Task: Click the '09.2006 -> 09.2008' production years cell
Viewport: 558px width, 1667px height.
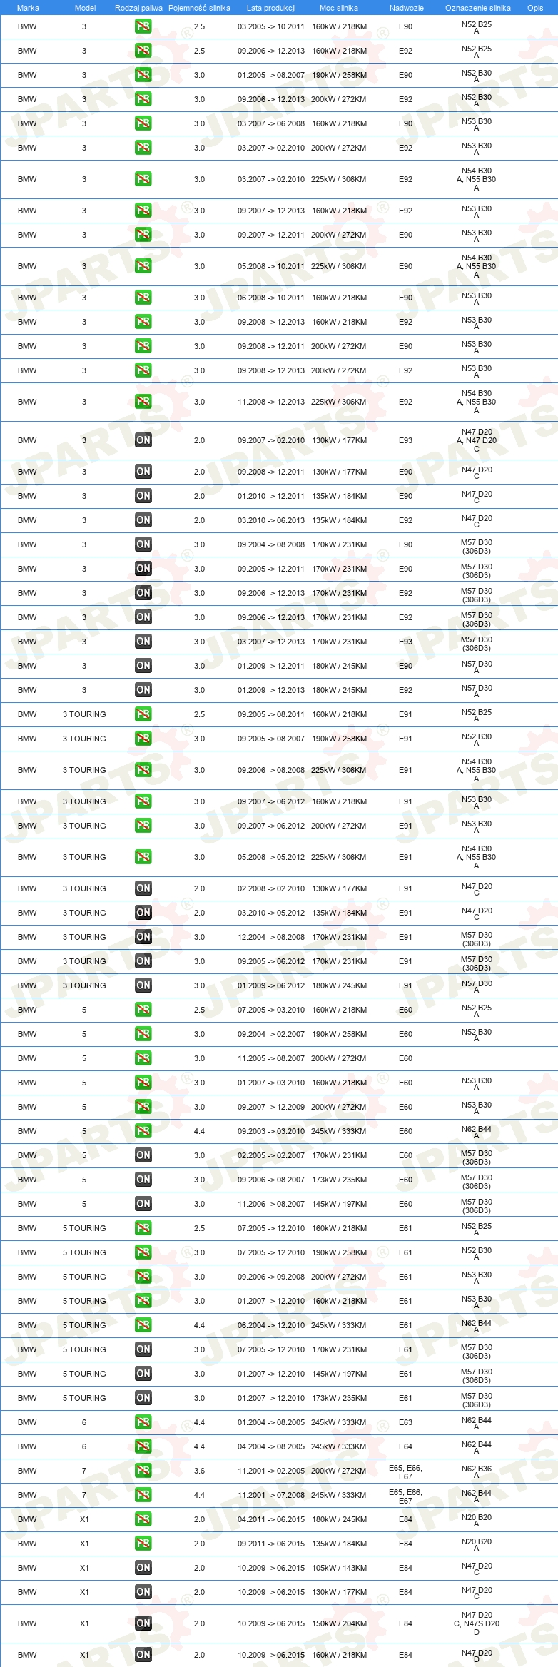Action: click(271, 1277)
